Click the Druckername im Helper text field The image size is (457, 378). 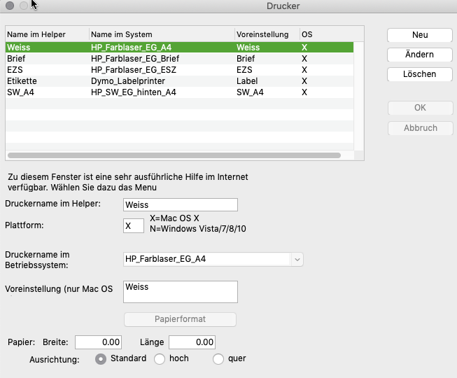click(180, 204)
